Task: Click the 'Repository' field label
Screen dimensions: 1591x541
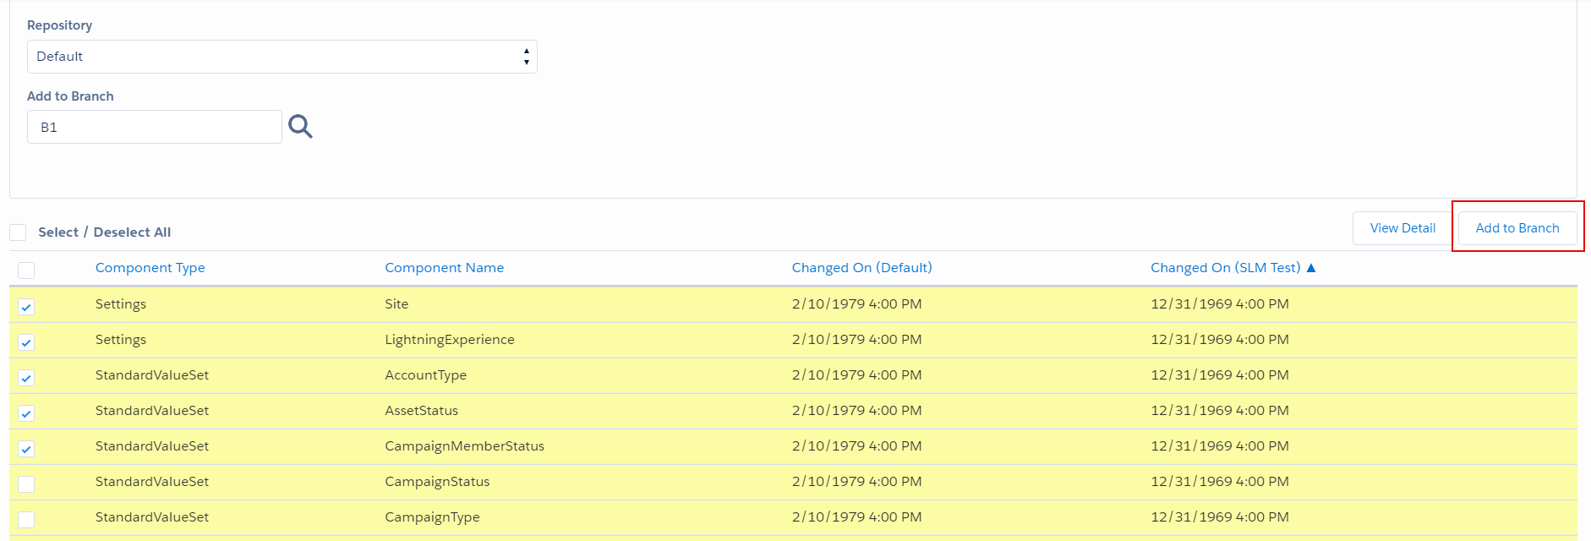Action: tap(60, 25)
